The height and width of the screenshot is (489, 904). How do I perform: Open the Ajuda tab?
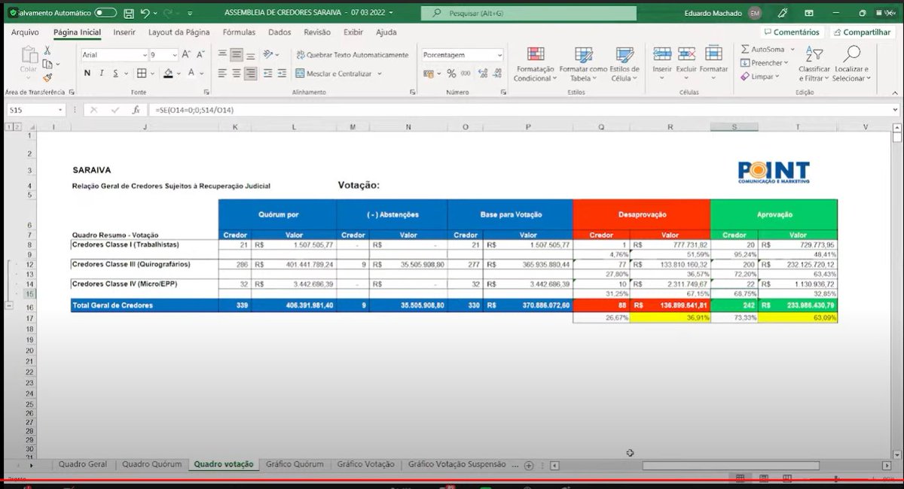386,32
